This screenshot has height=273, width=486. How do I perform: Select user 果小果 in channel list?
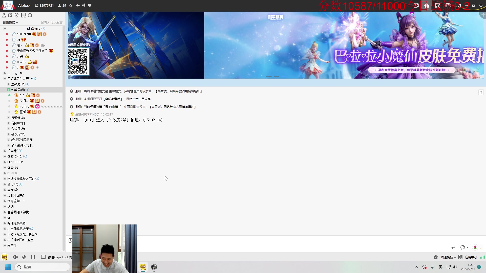click(x=24, y=106)
